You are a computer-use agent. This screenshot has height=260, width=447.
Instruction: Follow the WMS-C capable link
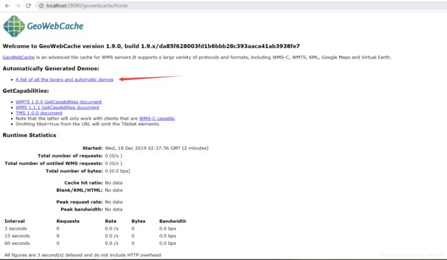(157, 118)
